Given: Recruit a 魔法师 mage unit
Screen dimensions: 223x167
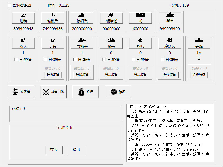Looking at the screenshot, I should pyautogui.click(x=170, y=43).
